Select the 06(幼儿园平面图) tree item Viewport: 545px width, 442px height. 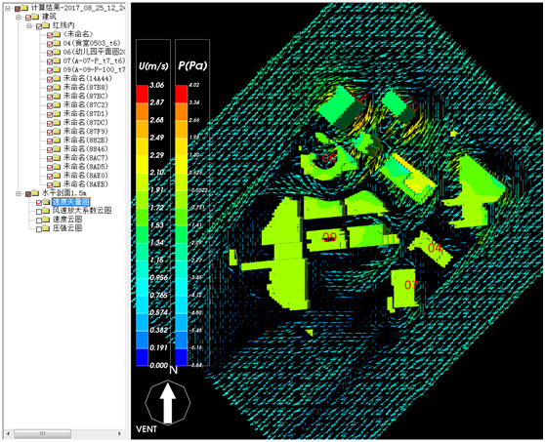[94, 52]
